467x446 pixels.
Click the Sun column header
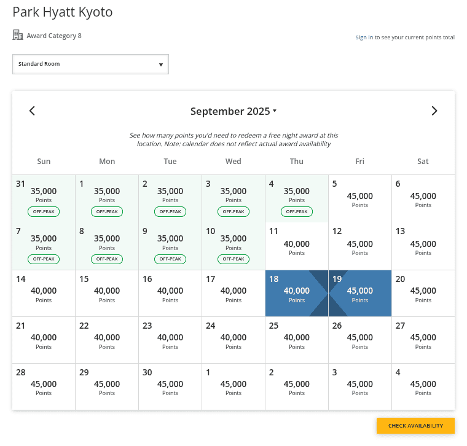(44, 161)
